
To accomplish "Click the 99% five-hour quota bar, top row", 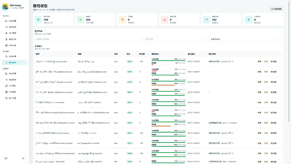I will (x=169, y=61).
